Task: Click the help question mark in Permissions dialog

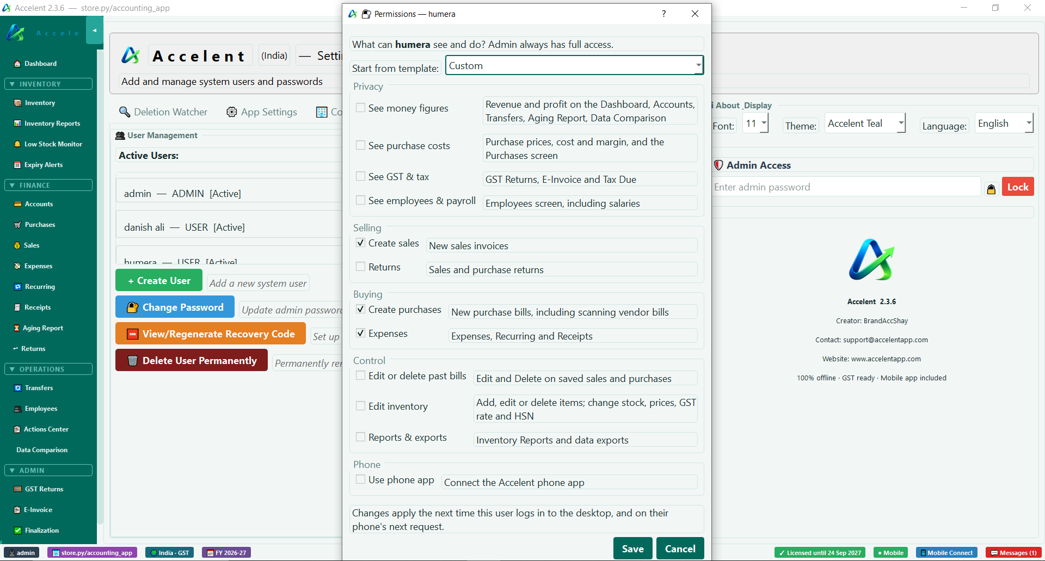Action: [x=663, y=14]
